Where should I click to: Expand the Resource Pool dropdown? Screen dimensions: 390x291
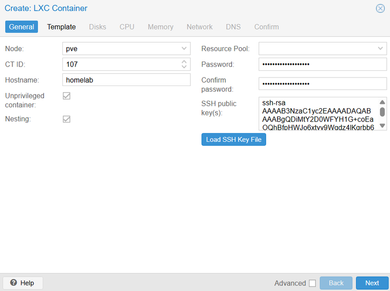[x=380, y=49]
